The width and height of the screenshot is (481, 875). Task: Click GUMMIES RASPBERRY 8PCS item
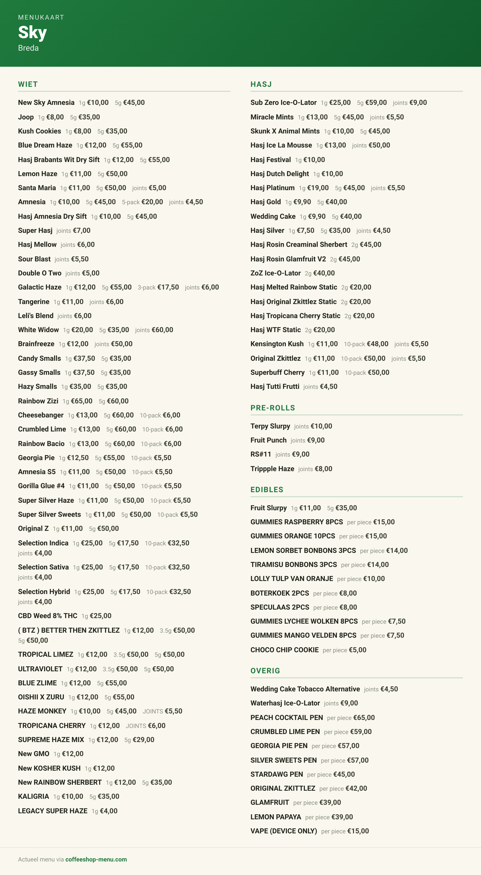coord(296,522)
